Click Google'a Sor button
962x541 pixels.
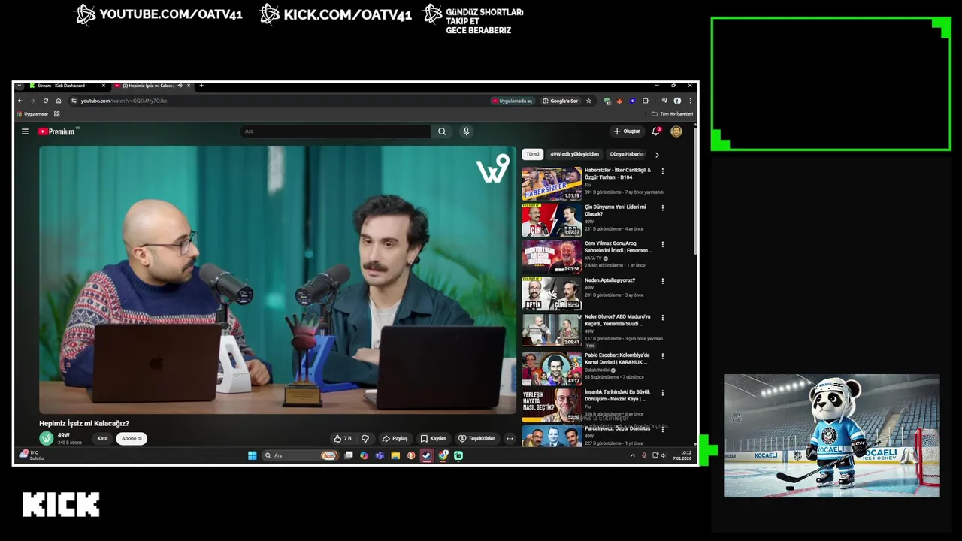click(x=561, y=101)
